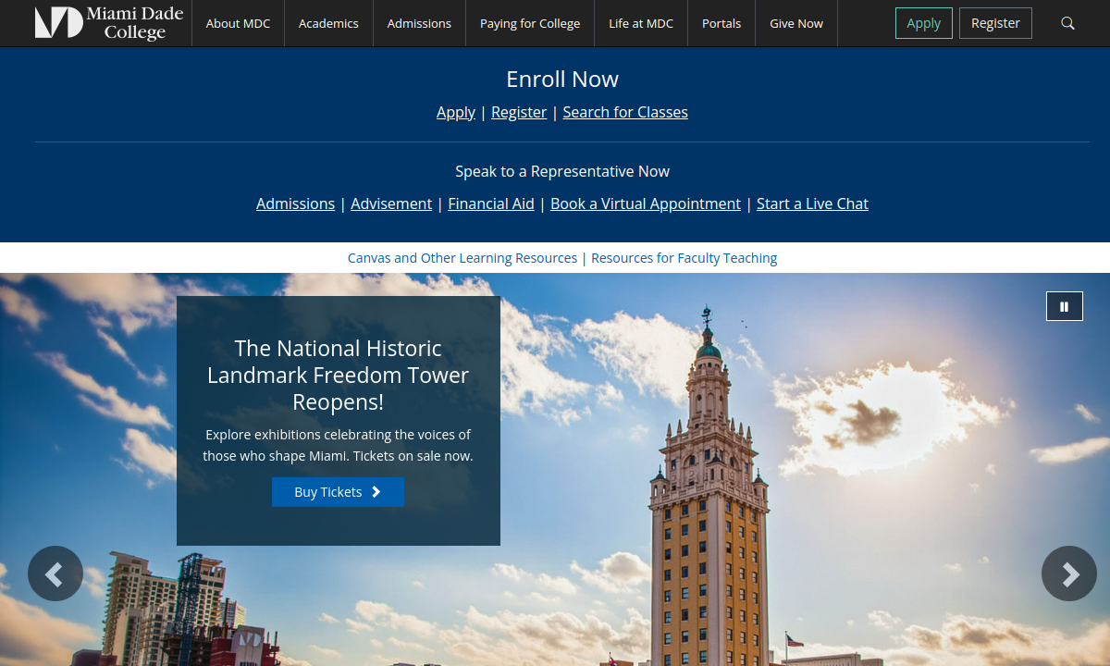Screen dimensions: 1110x666
Task: Expand the Academics navigation menu
Action: [x=328, y=23]
